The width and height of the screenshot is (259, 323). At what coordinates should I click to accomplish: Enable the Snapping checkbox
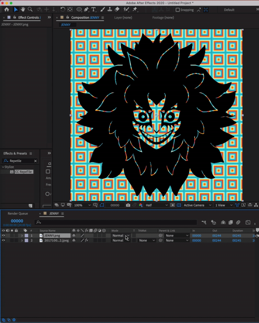(177, 10)
